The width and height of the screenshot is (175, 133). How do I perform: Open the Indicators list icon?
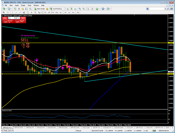coord(97,9)
